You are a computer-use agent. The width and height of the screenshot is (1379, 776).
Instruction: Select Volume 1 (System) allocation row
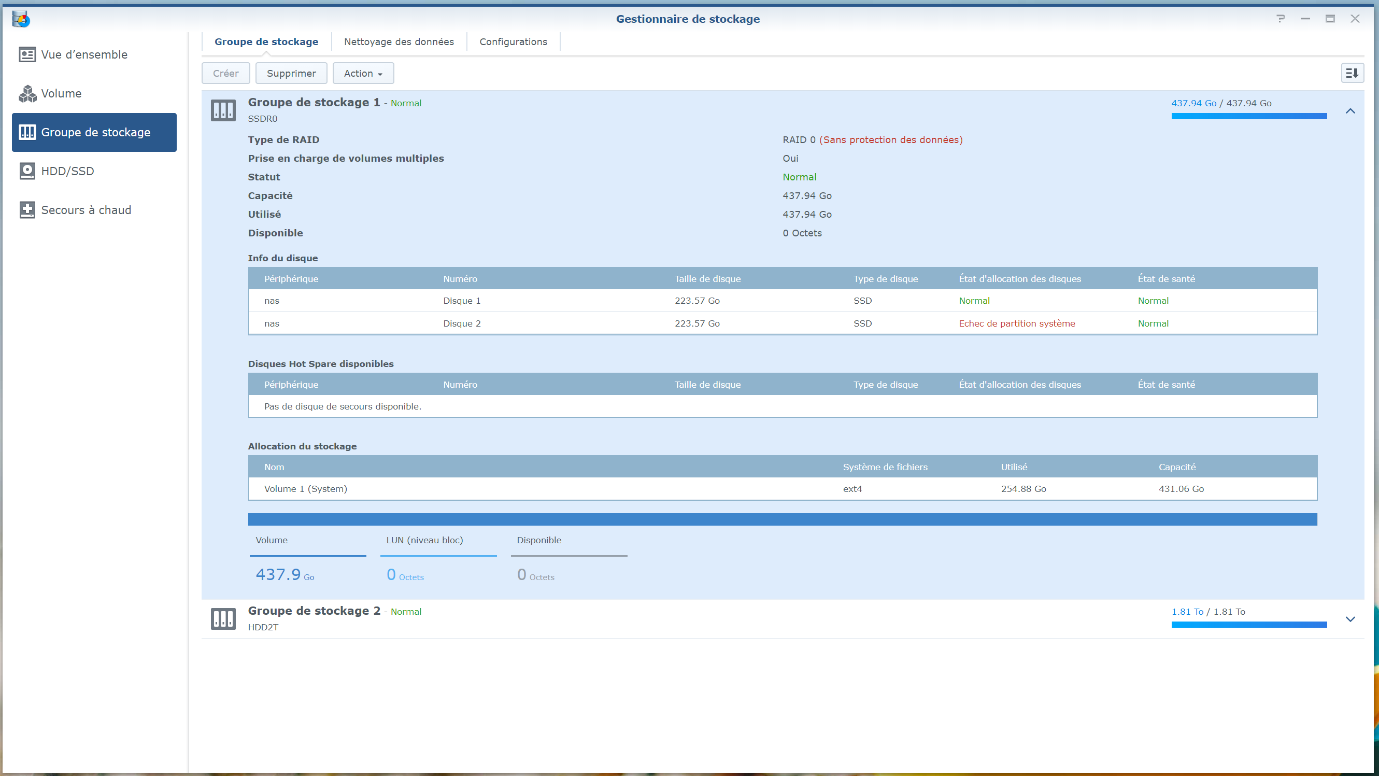coord(782,489)
